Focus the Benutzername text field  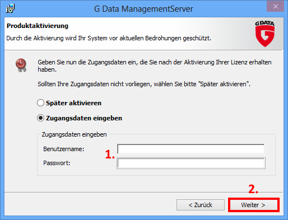pos(191,149)
